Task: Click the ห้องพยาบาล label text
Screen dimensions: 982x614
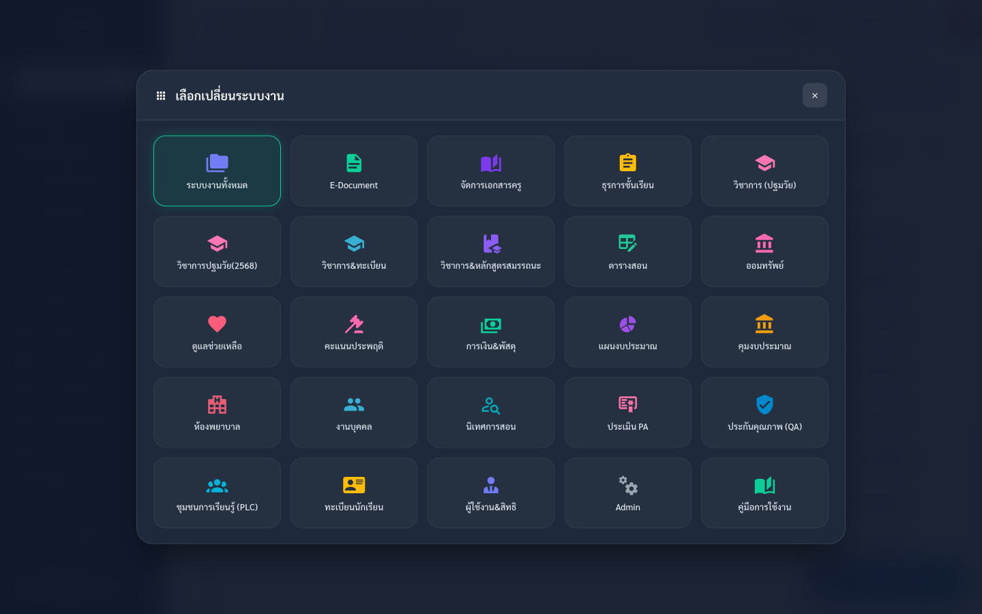Action: point(217,426)
